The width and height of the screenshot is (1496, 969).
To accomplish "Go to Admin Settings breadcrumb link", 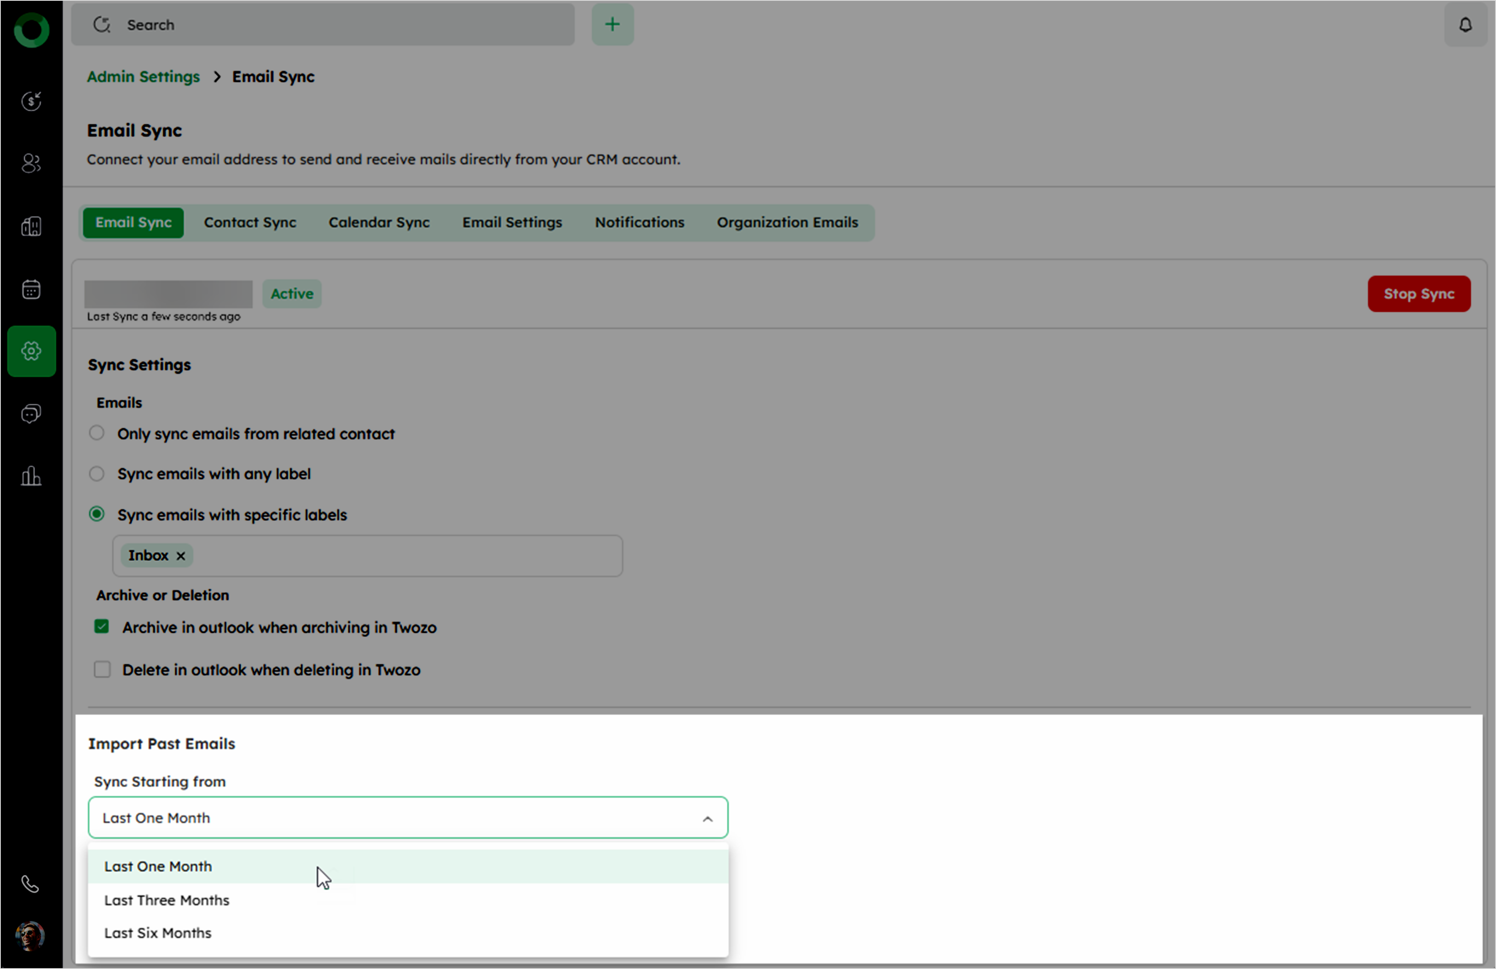I will coord(143,77).
